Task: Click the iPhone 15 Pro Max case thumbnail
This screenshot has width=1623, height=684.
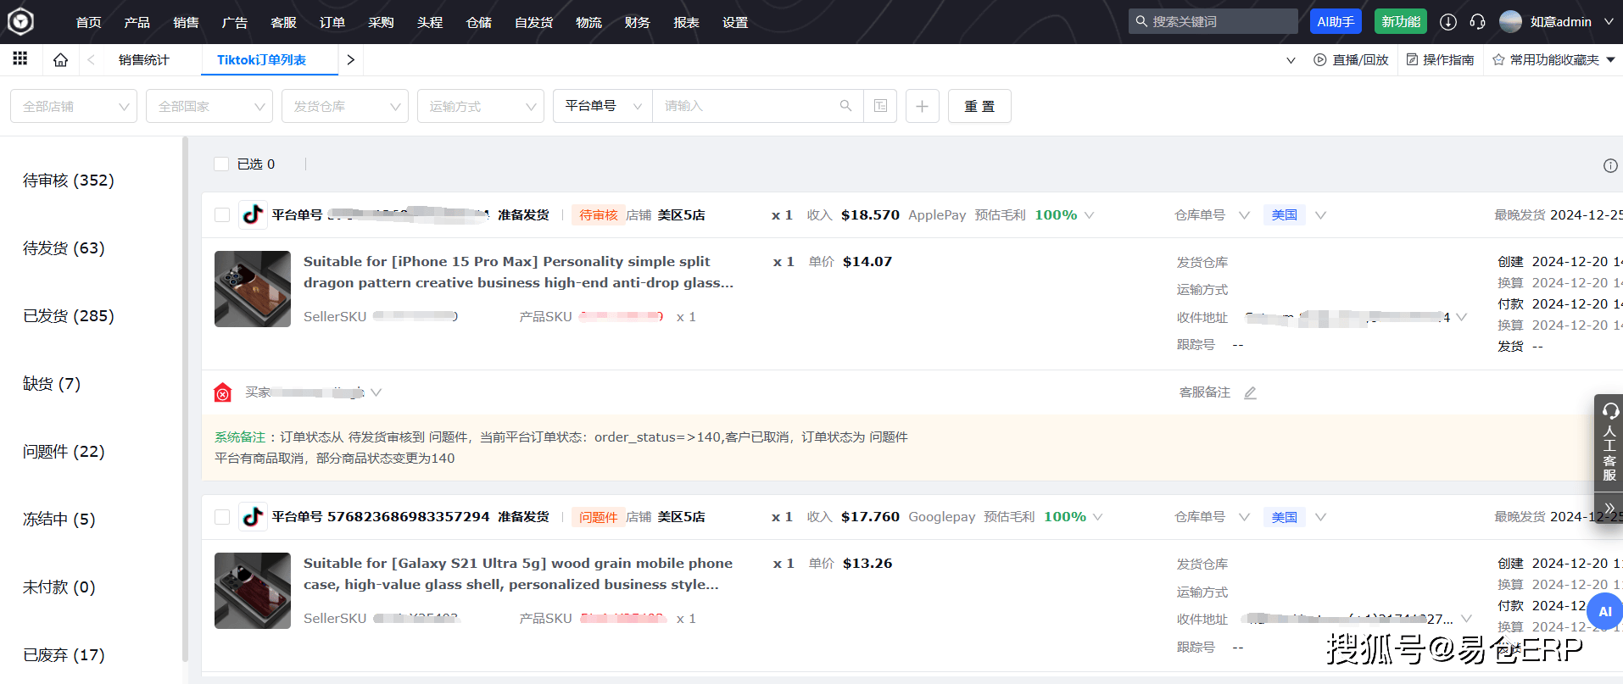Action: (253, 289)
